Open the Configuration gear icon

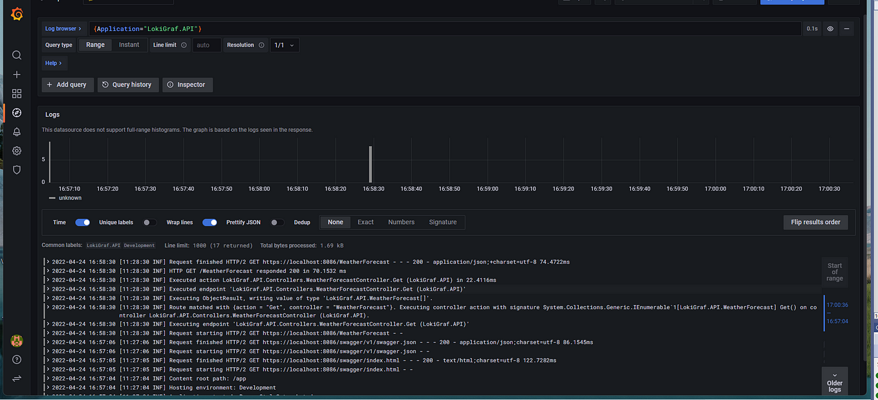pyautogui.click(x=17, y=151)
